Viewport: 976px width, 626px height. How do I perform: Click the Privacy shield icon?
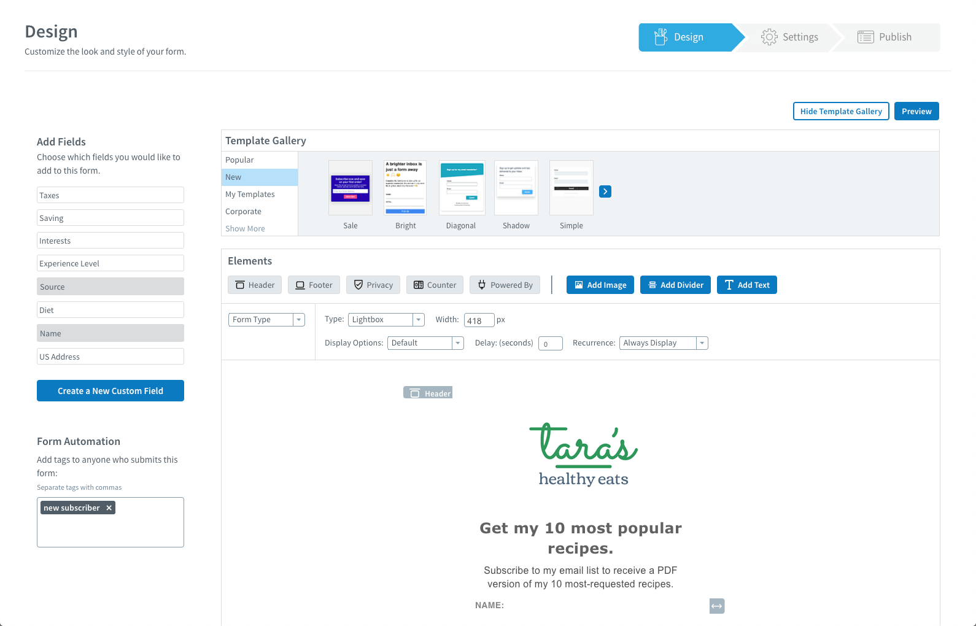[x=358, y=285]
